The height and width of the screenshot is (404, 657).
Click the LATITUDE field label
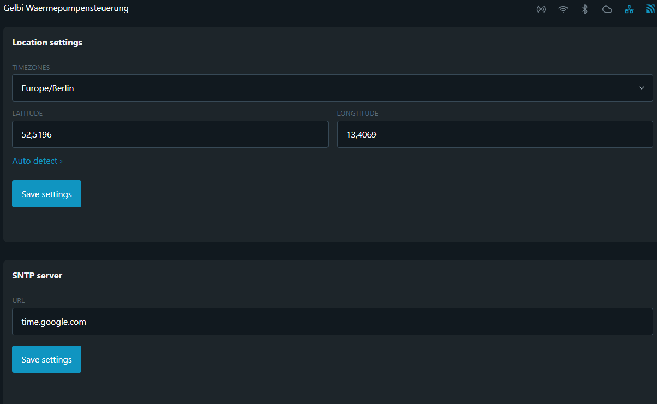(27, 114)
